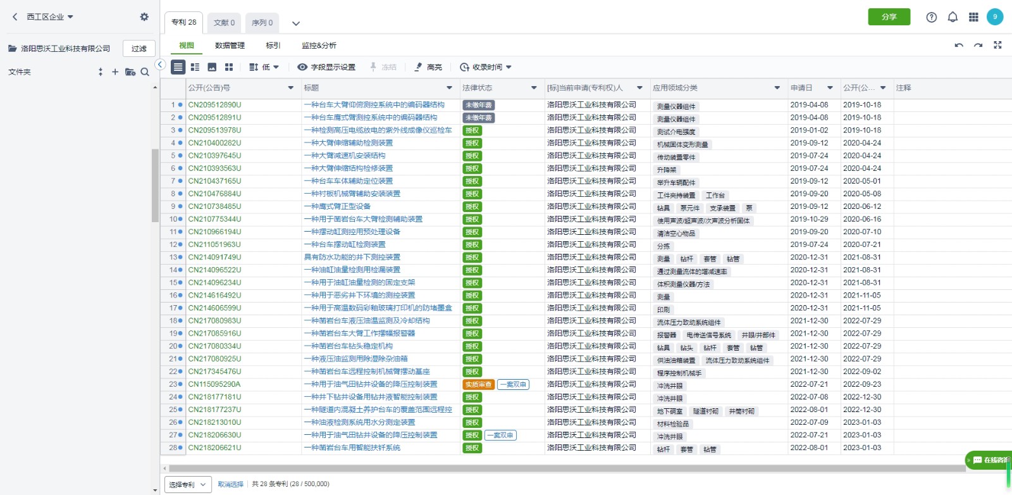Switch to the 文献 0 tab

[224, 23]
